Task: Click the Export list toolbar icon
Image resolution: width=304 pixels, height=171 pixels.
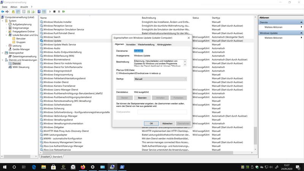Action: (x=33, y=12)
